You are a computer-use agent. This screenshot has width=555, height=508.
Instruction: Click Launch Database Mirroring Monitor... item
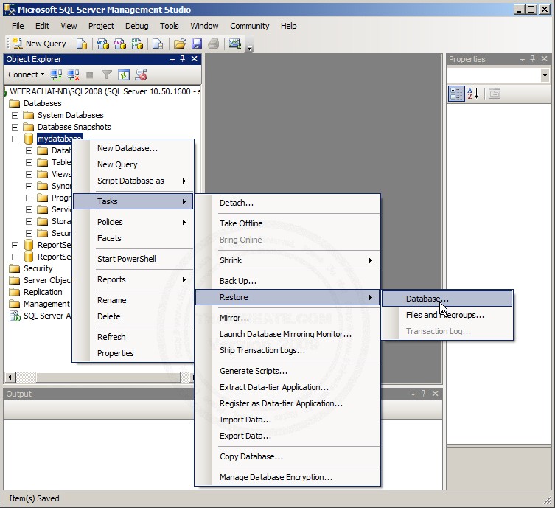tap(287, 334)
